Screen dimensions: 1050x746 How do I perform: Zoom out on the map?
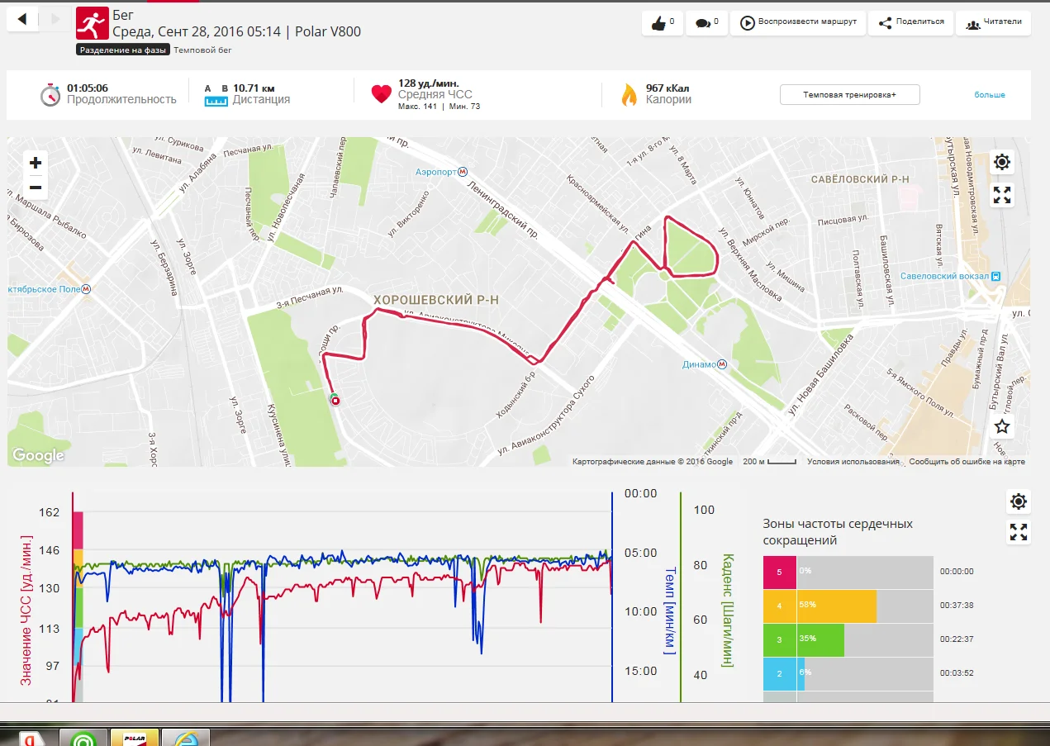(x=35, y=188)
